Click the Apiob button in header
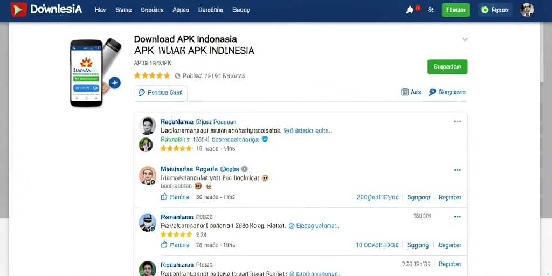Screen dimensions: 552x276 pyautogui.click(x=495, y=10)
